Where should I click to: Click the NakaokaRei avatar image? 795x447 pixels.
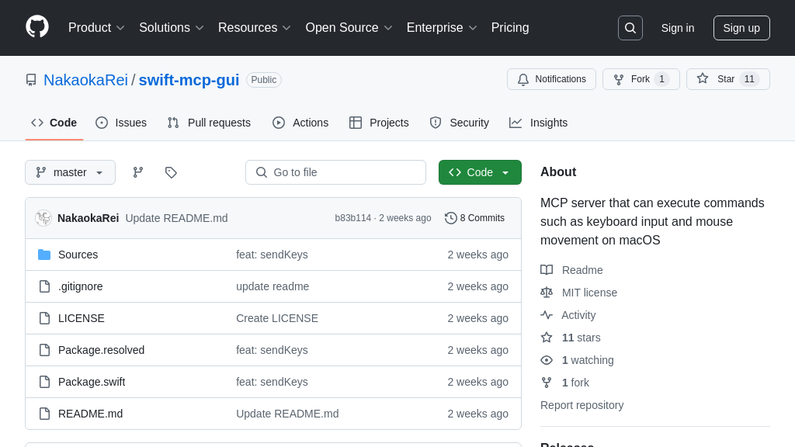click(x=43, y=218)
